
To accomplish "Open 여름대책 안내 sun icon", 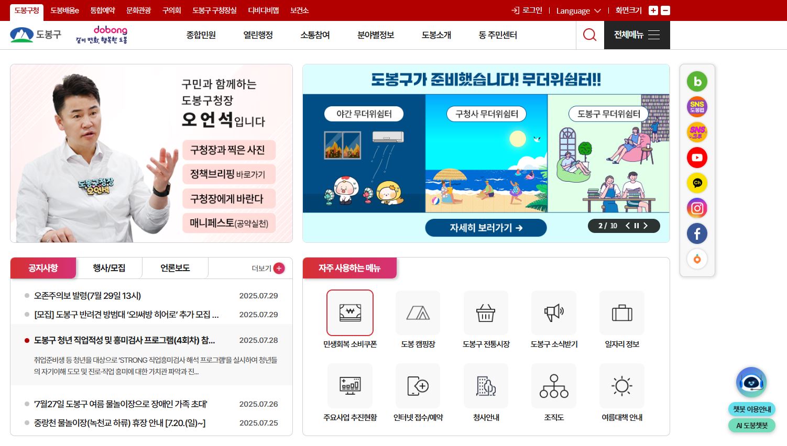I will pos(622,386).
